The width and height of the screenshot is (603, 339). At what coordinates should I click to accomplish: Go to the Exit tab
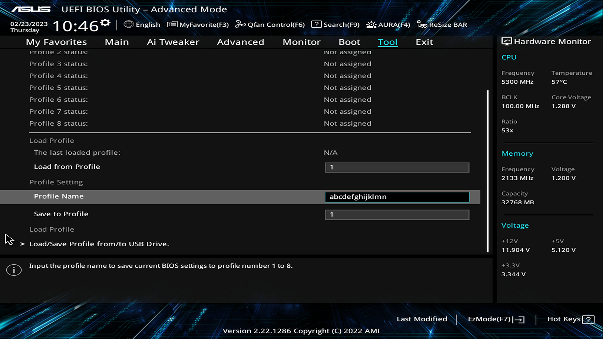424,42
